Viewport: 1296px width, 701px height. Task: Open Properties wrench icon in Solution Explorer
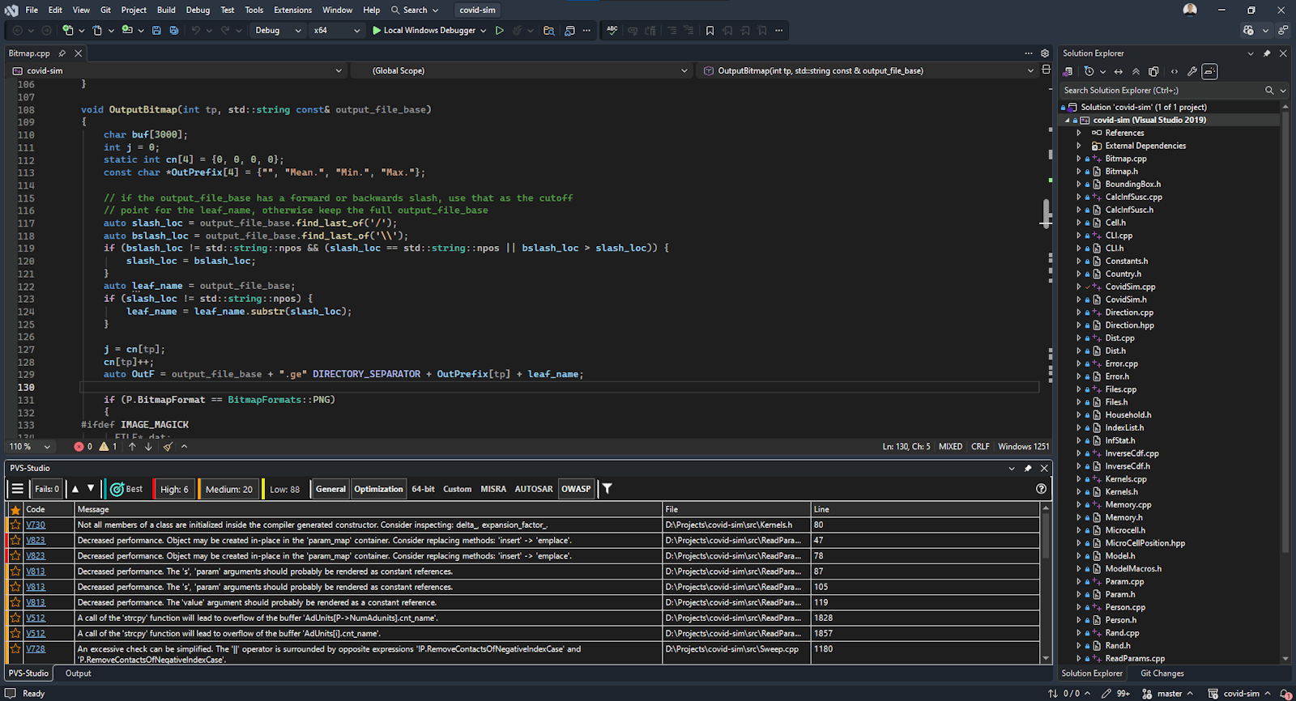[x=1192, y=72]
